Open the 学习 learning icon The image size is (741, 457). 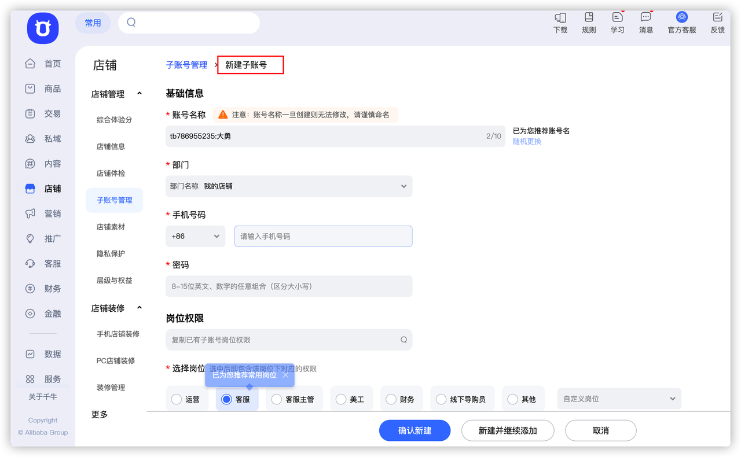[617, 17]
